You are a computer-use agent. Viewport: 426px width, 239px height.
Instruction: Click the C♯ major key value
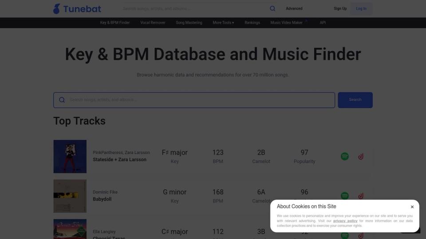click(174, 231)
